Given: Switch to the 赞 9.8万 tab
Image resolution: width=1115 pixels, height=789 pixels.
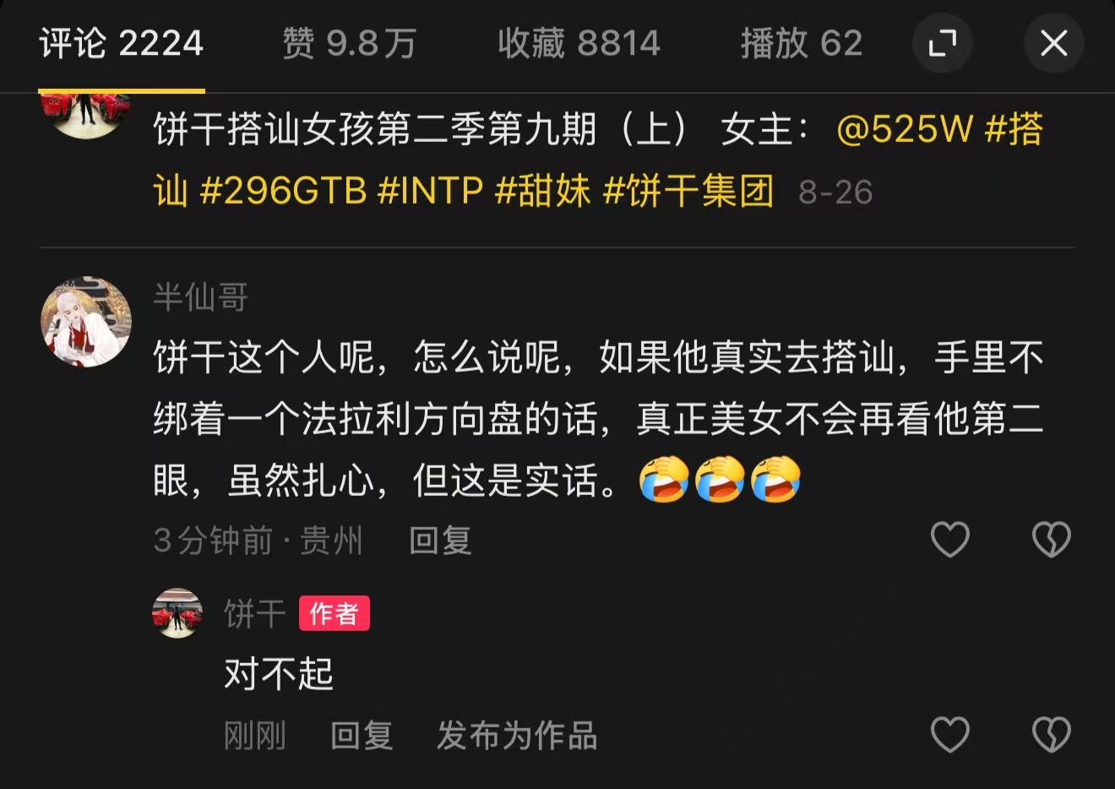Looking at the screenshot, I should (x=350, y=43).
